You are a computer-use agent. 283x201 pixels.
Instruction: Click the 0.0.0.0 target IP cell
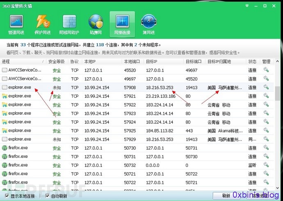(x=153, y=165)
